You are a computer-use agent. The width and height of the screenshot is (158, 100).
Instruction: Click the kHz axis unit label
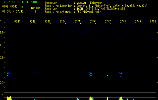(2, 20)
